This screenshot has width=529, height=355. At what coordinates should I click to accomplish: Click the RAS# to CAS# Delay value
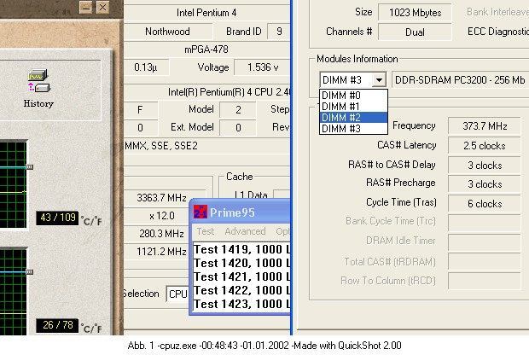pos(485,166)
